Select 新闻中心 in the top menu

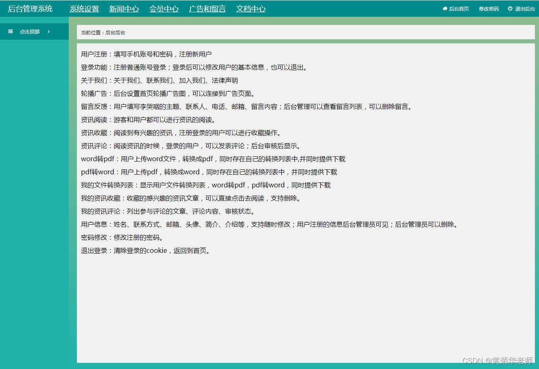(x=124, y=8)
